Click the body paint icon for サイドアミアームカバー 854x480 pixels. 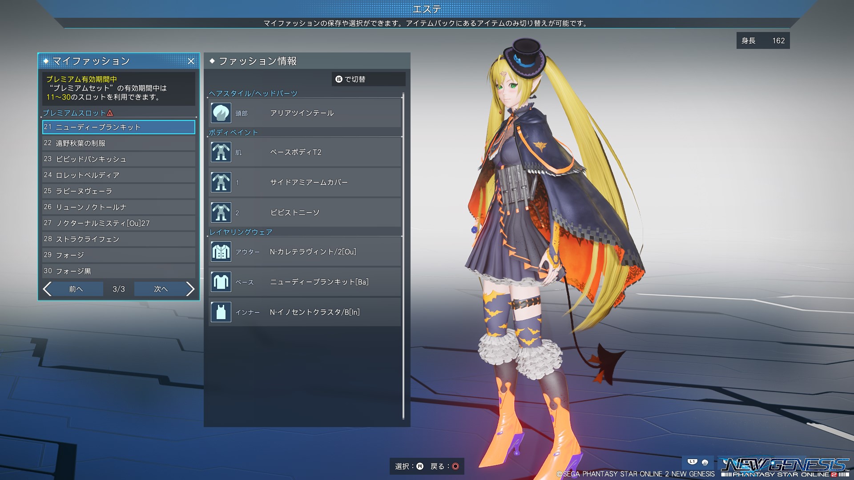pos(221,182)
